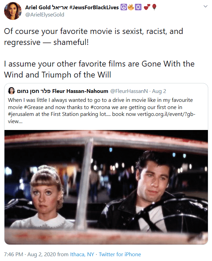Open the quoted Fleur Hassan-Nahoum tweet name
The image size is (212, 261).
tap(63, 91)
